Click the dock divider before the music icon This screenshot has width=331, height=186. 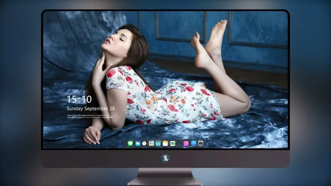[x=180, y=144]
